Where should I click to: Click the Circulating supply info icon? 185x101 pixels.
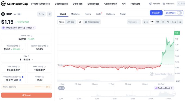tap(20, 77)
